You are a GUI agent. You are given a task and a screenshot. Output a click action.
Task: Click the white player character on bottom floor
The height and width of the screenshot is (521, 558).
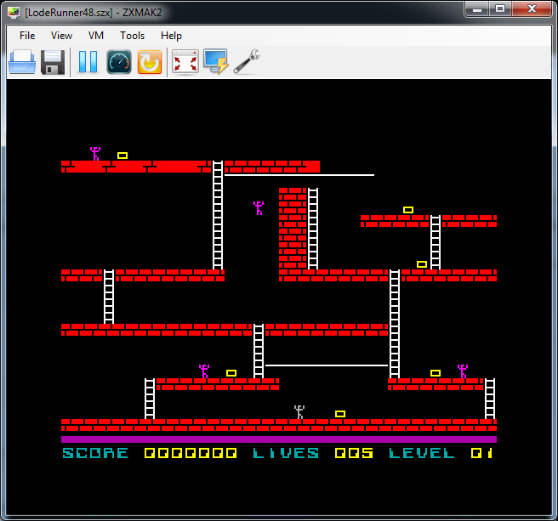coord(299,412)
